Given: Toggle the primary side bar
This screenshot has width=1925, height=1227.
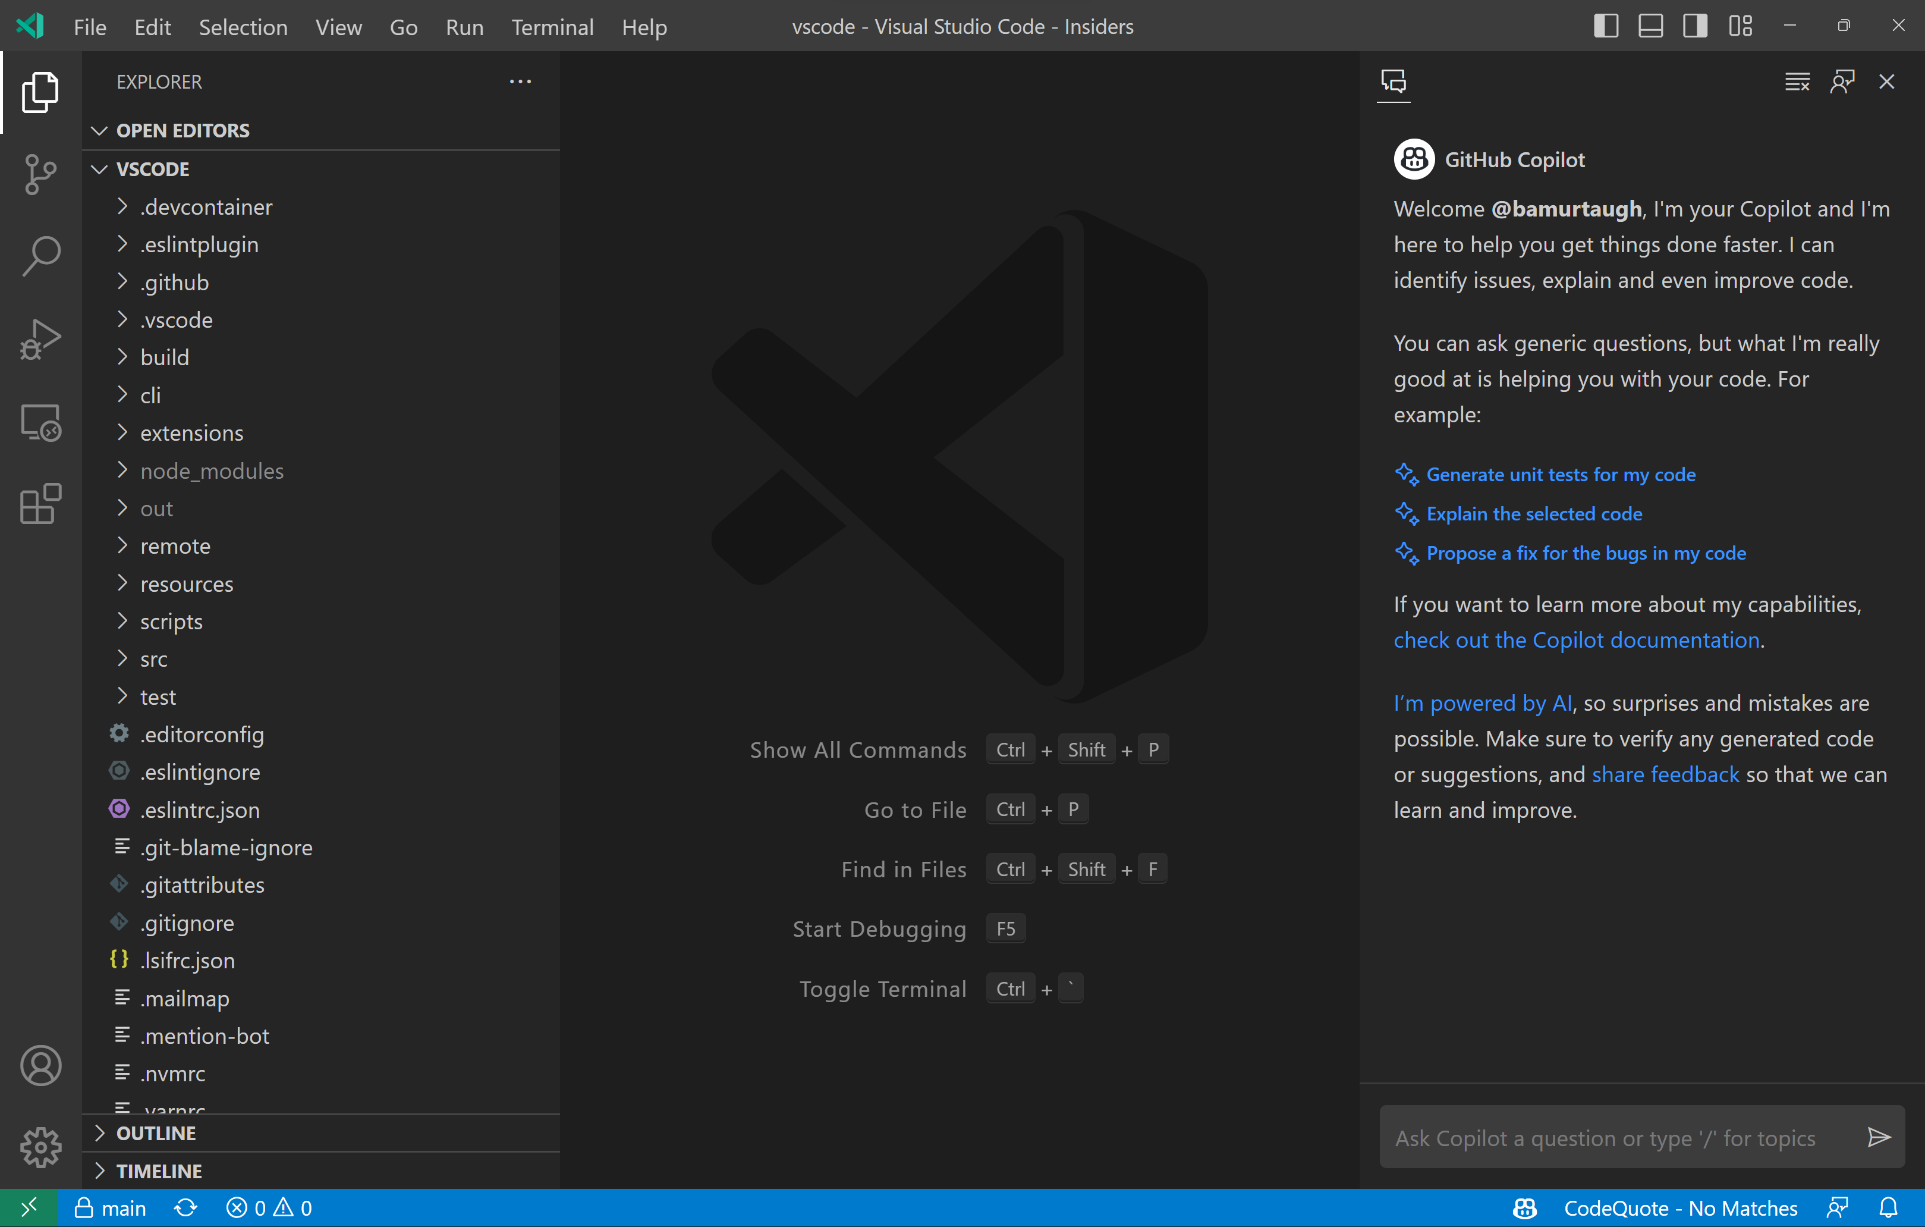Looking at the screenshot, I should [1605, 26].
